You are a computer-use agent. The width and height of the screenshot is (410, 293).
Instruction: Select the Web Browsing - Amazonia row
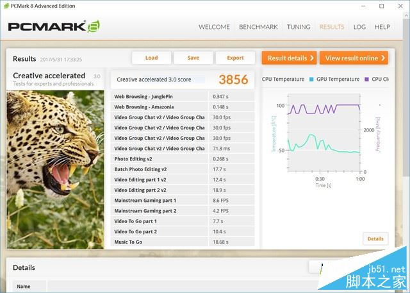click(183, 107)
